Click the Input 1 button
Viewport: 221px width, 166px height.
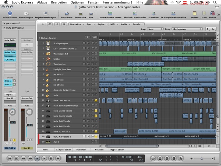pyautogui.click(x=10, y=94)
